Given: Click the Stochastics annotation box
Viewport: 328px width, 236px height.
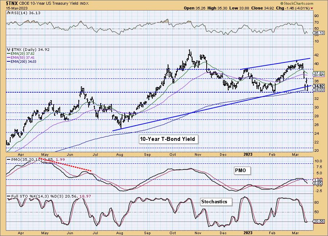Looking at the screenshot, I should click(x=216, y=202).
